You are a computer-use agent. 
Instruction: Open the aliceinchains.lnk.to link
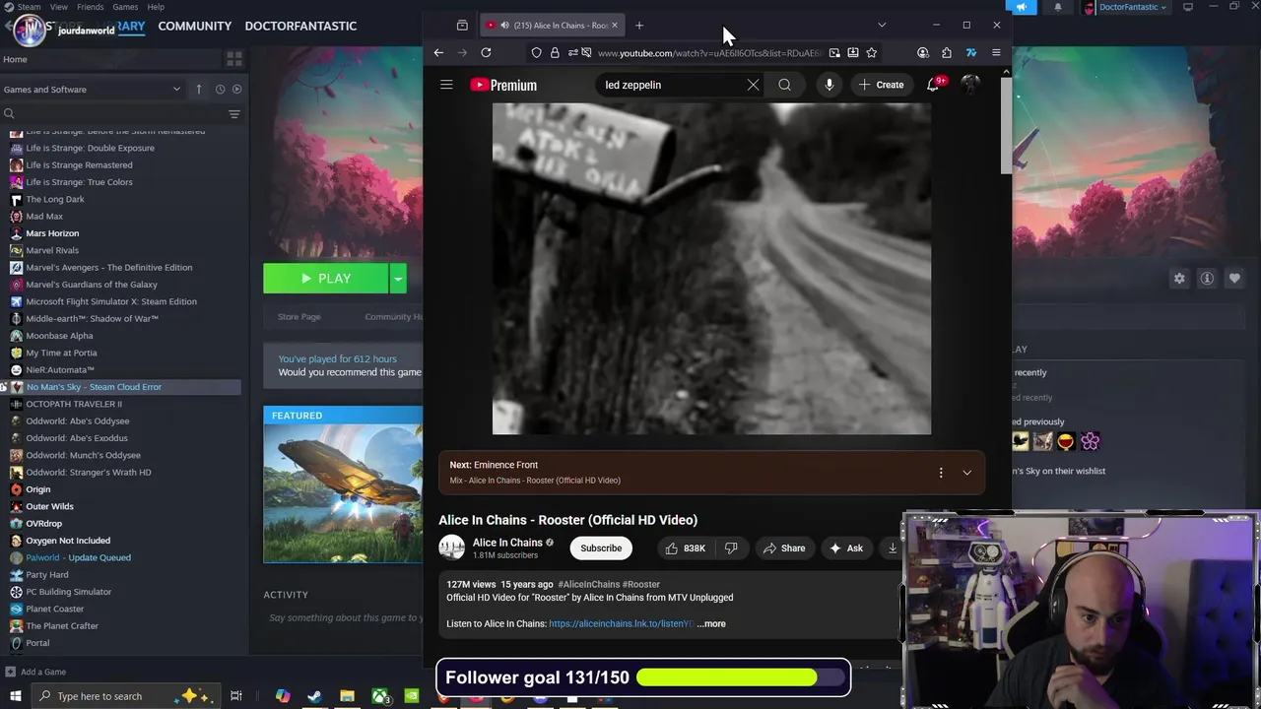(x=621, y=623)
